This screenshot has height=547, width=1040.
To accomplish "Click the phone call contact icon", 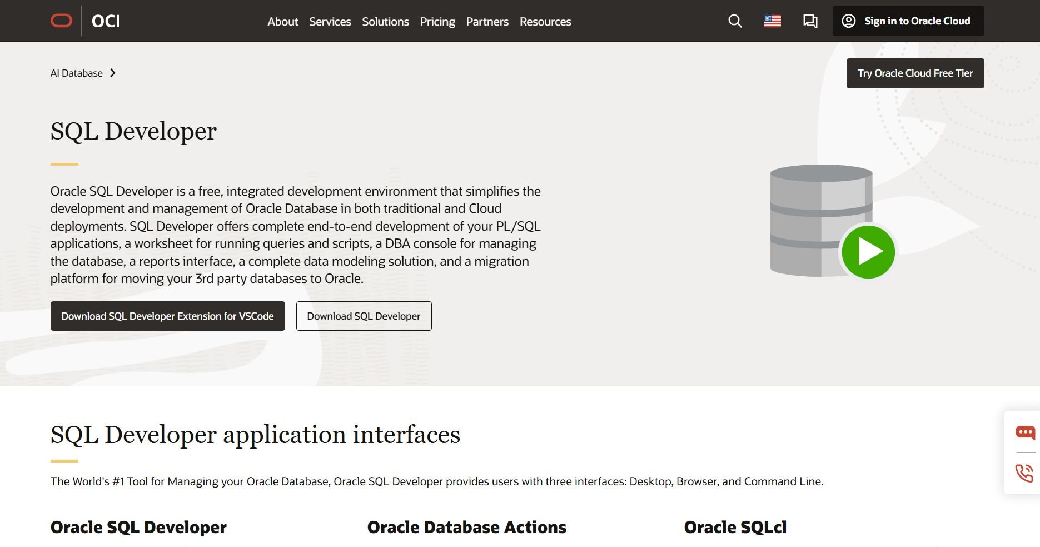I will 1024,473.
